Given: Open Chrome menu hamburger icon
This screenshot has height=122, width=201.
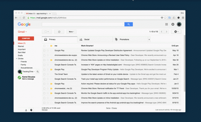Looking at the screenshot, I should click(183, 18).
